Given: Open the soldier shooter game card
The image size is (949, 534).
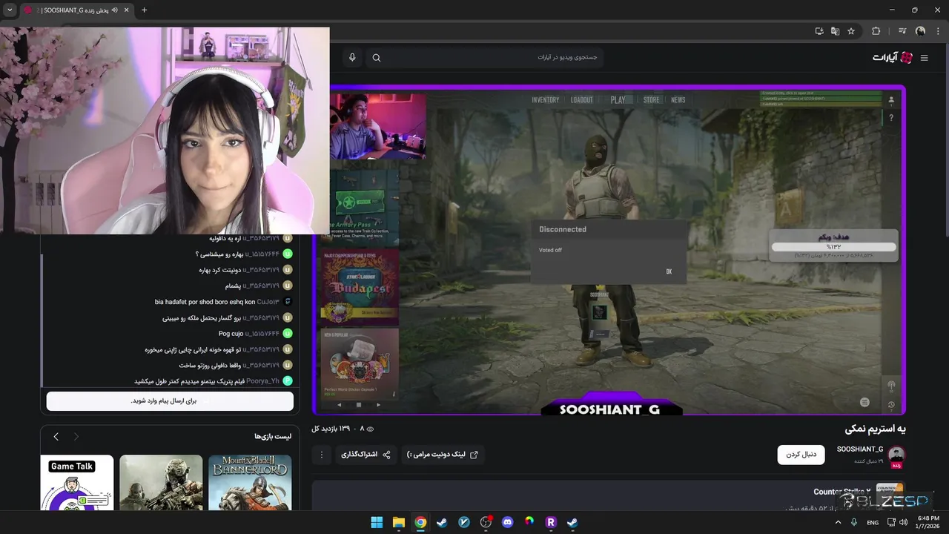Looking at the screenshot, I should point(161,482).
